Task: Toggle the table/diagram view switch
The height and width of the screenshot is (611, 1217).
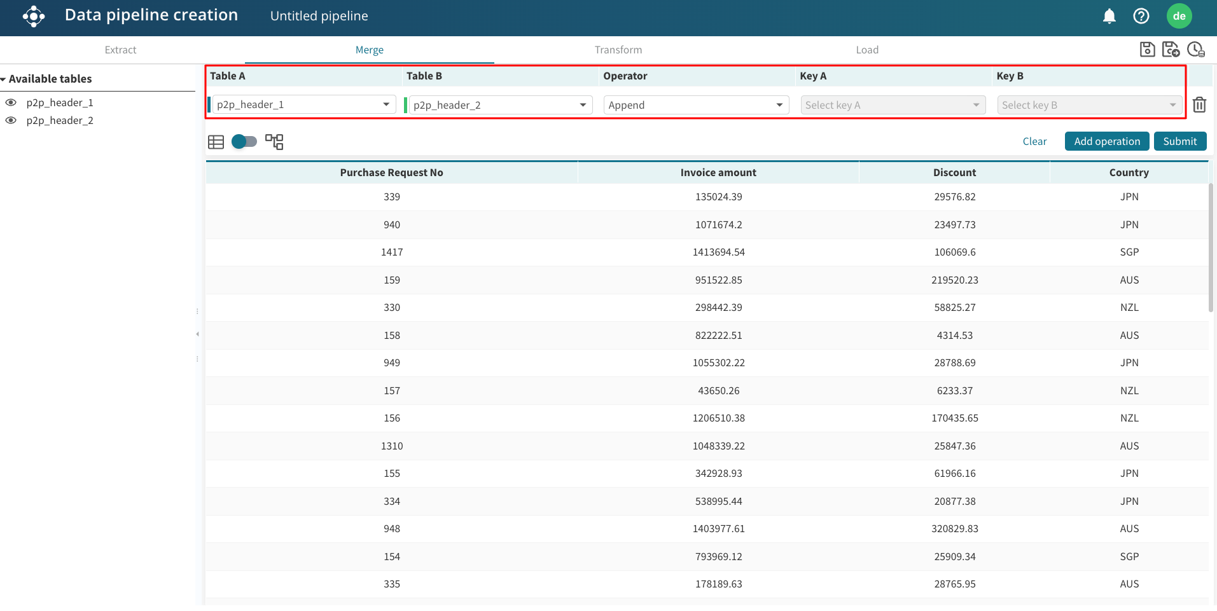Action: coord(244,141)
